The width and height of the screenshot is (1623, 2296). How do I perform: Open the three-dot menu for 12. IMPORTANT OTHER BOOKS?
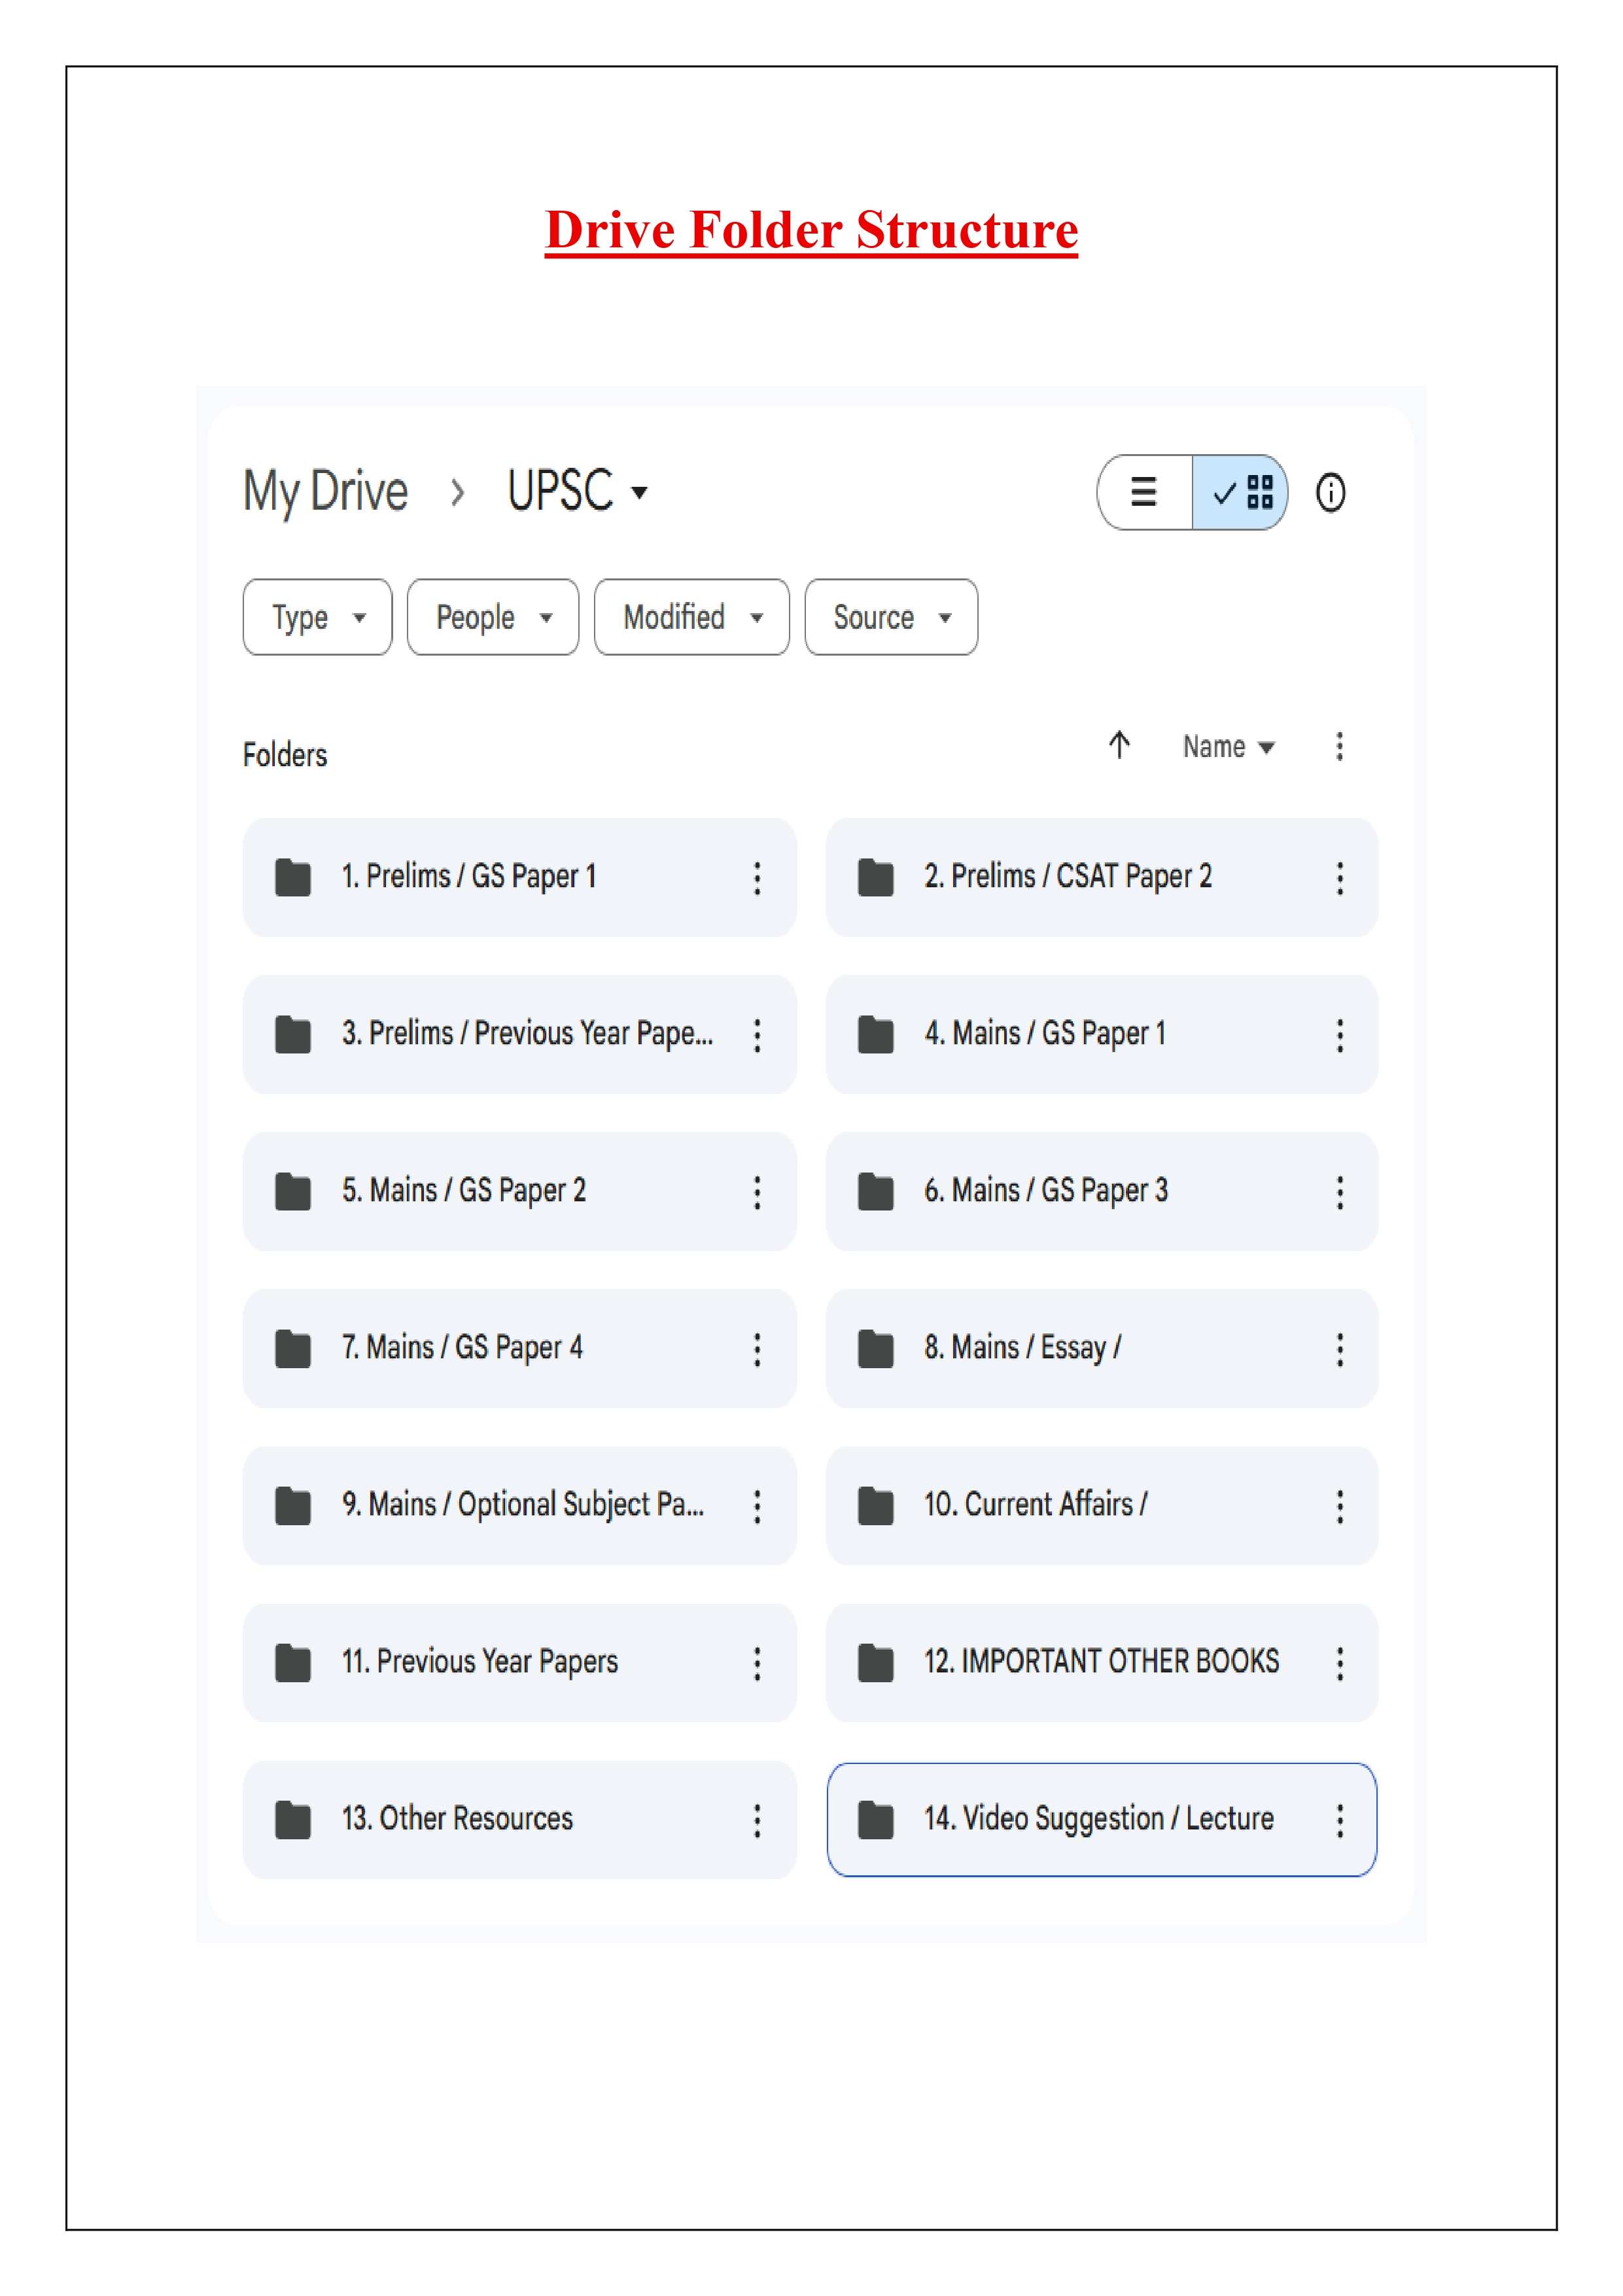click(1339, 1663)
